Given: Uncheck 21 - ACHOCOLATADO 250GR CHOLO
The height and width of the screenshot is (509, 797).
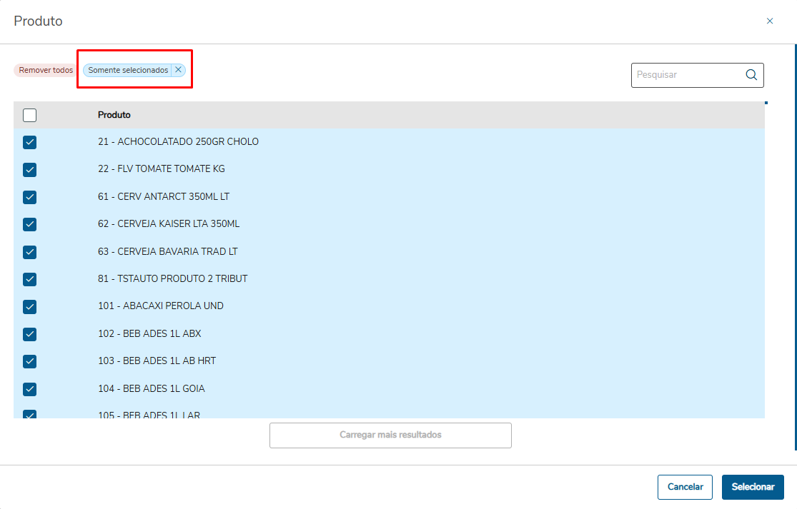Looking at the screenshot, I should tap(29, 143).
